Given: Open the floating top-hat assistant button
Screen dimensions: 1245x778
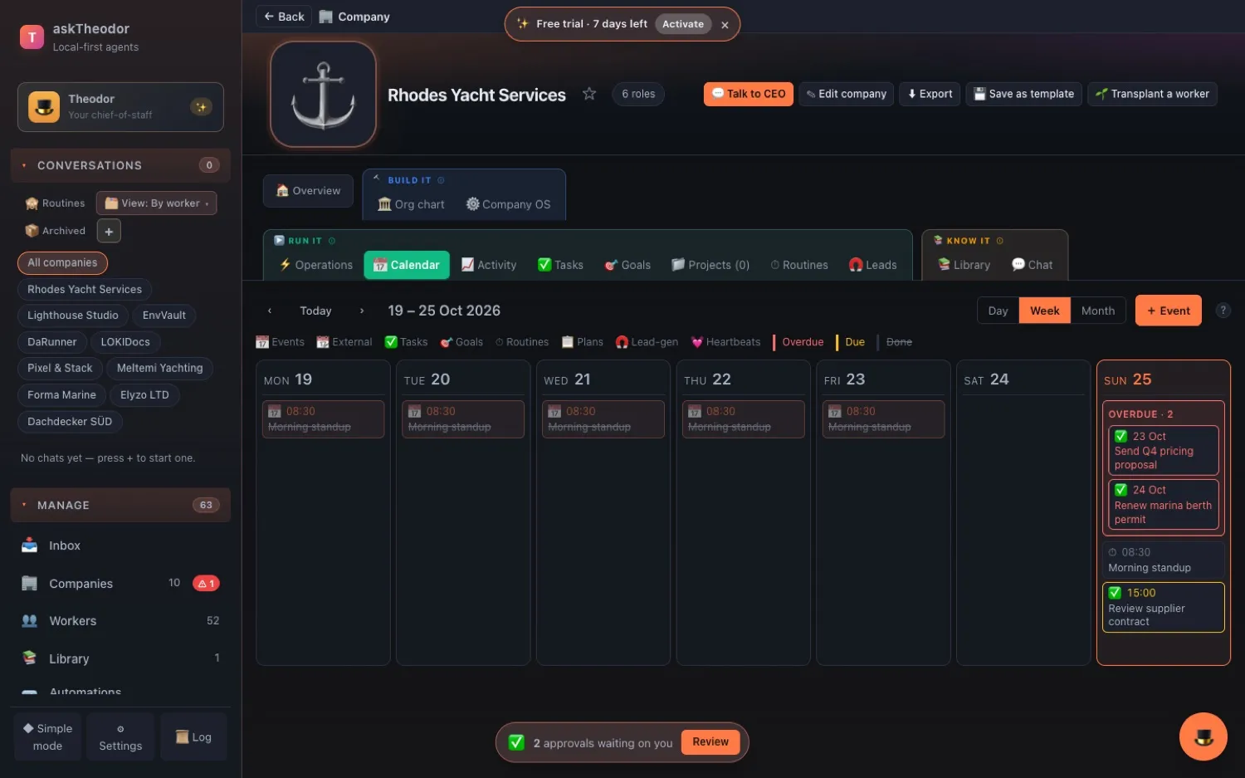Looking at the screenshot, I should coord(1203,736).
